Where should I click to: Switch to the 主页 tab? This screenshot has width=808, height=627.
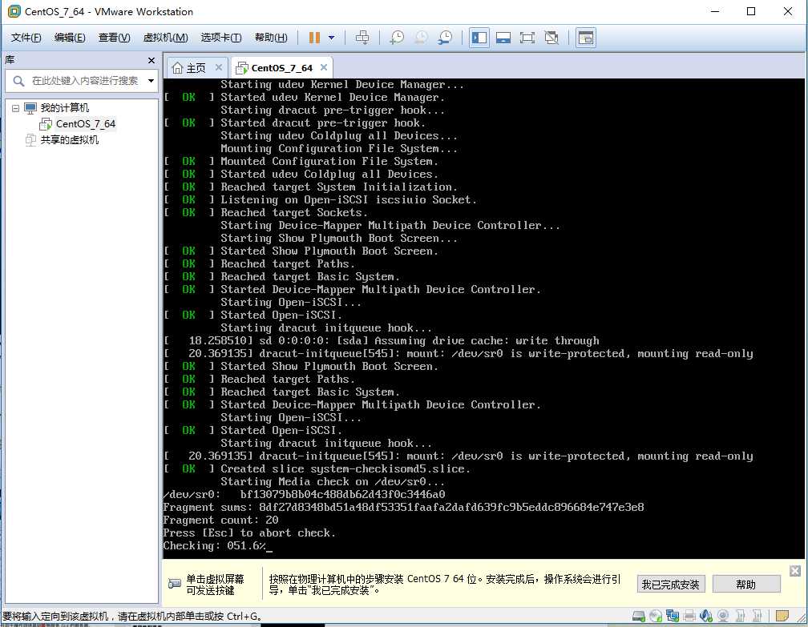pos(196,68)
